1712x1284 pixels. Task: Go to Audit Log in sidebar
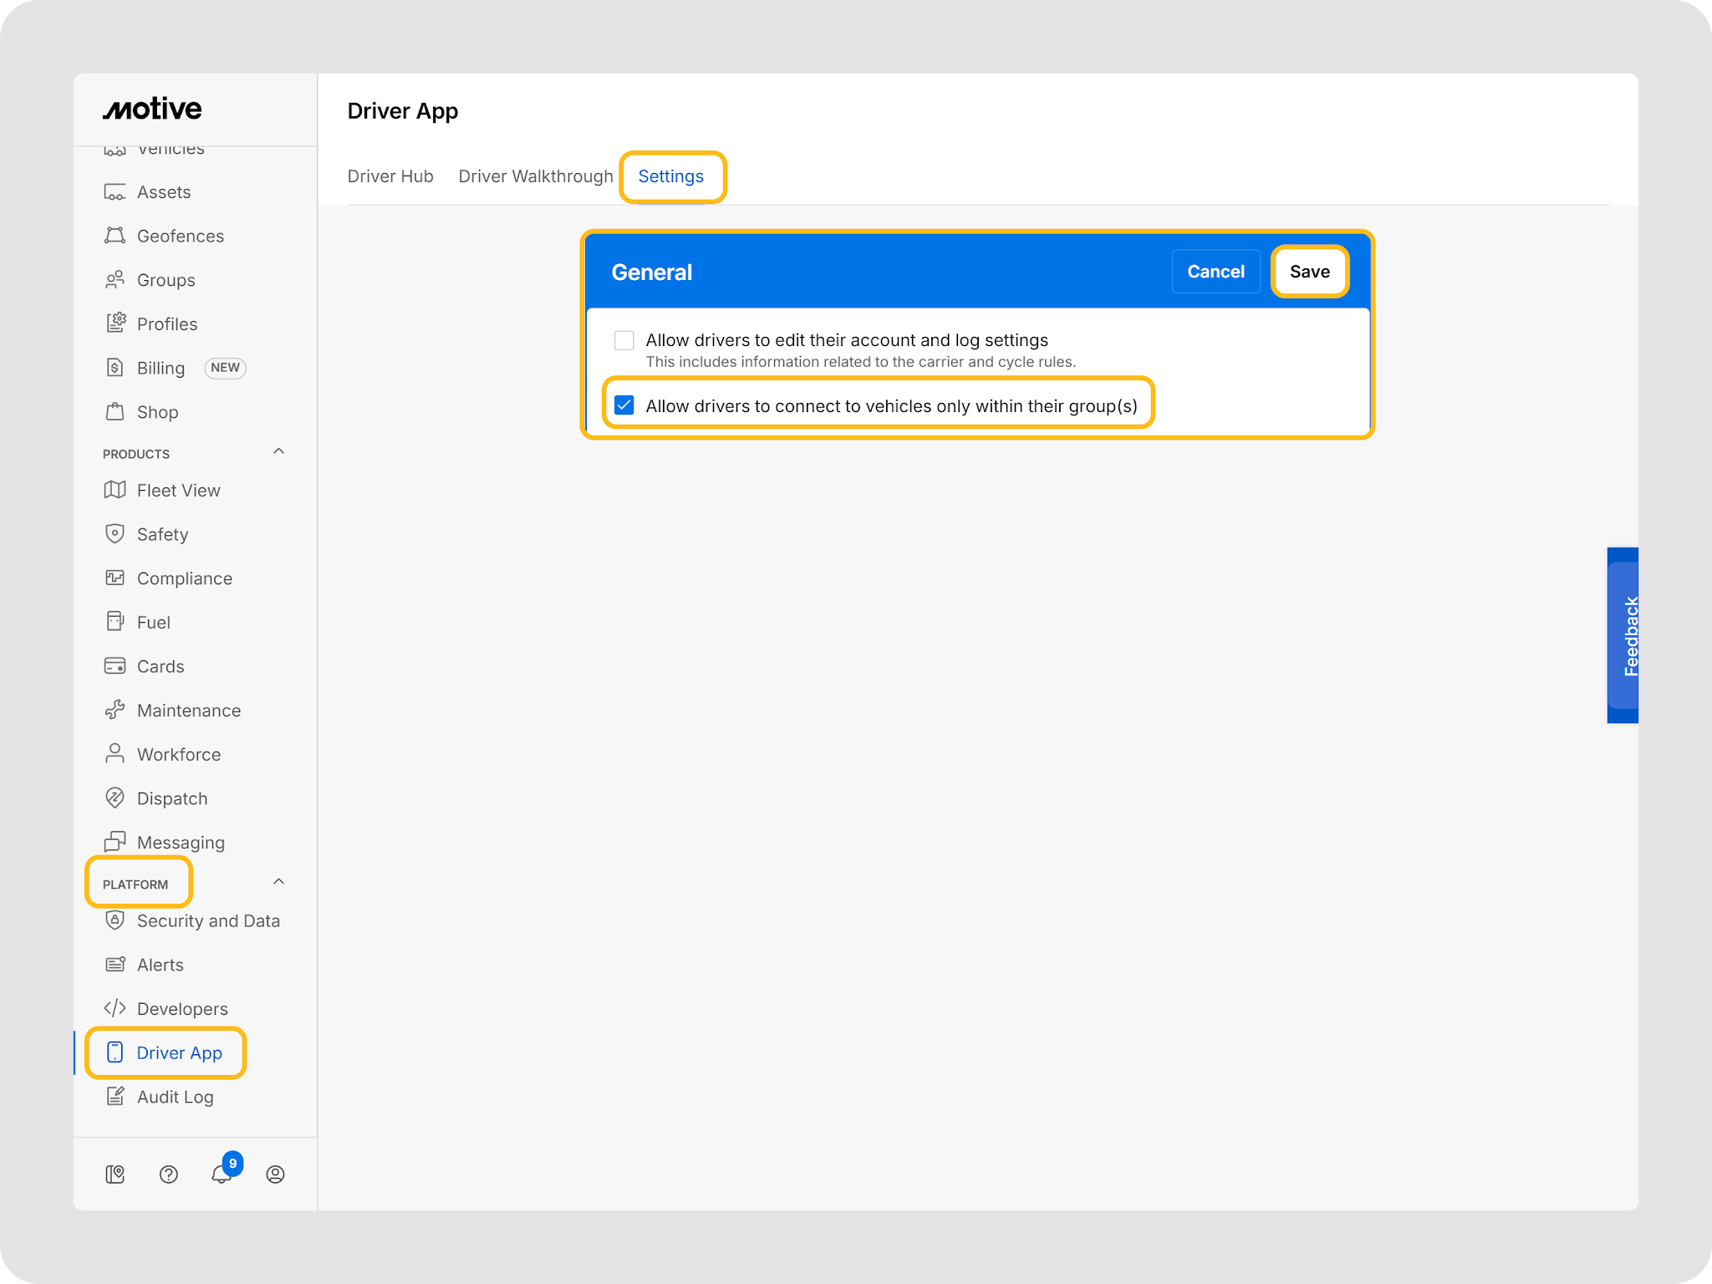(175, 1097)
